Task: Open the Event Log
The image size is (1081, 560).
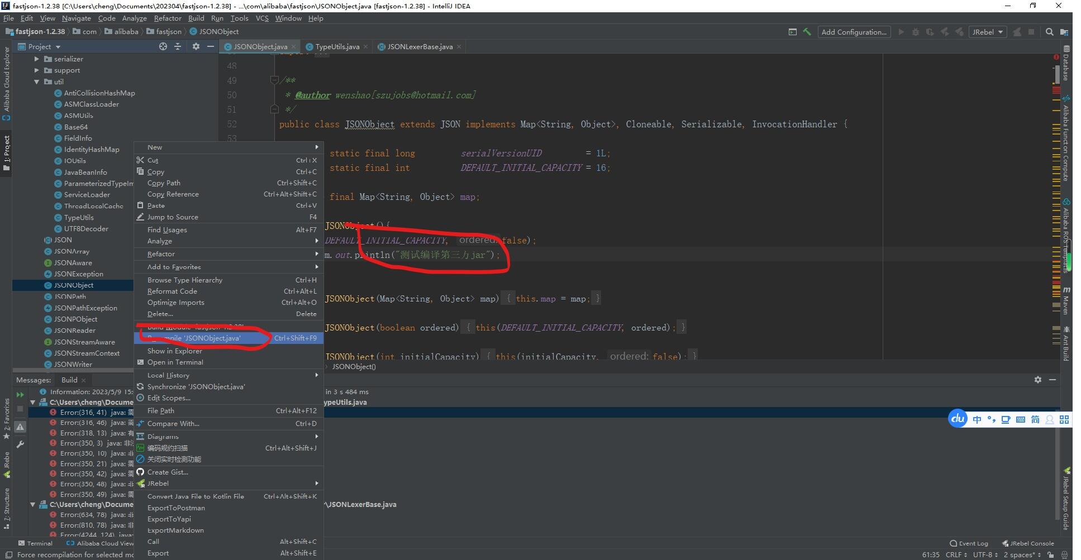Action: pyautogui.click(x=969, y=543)
